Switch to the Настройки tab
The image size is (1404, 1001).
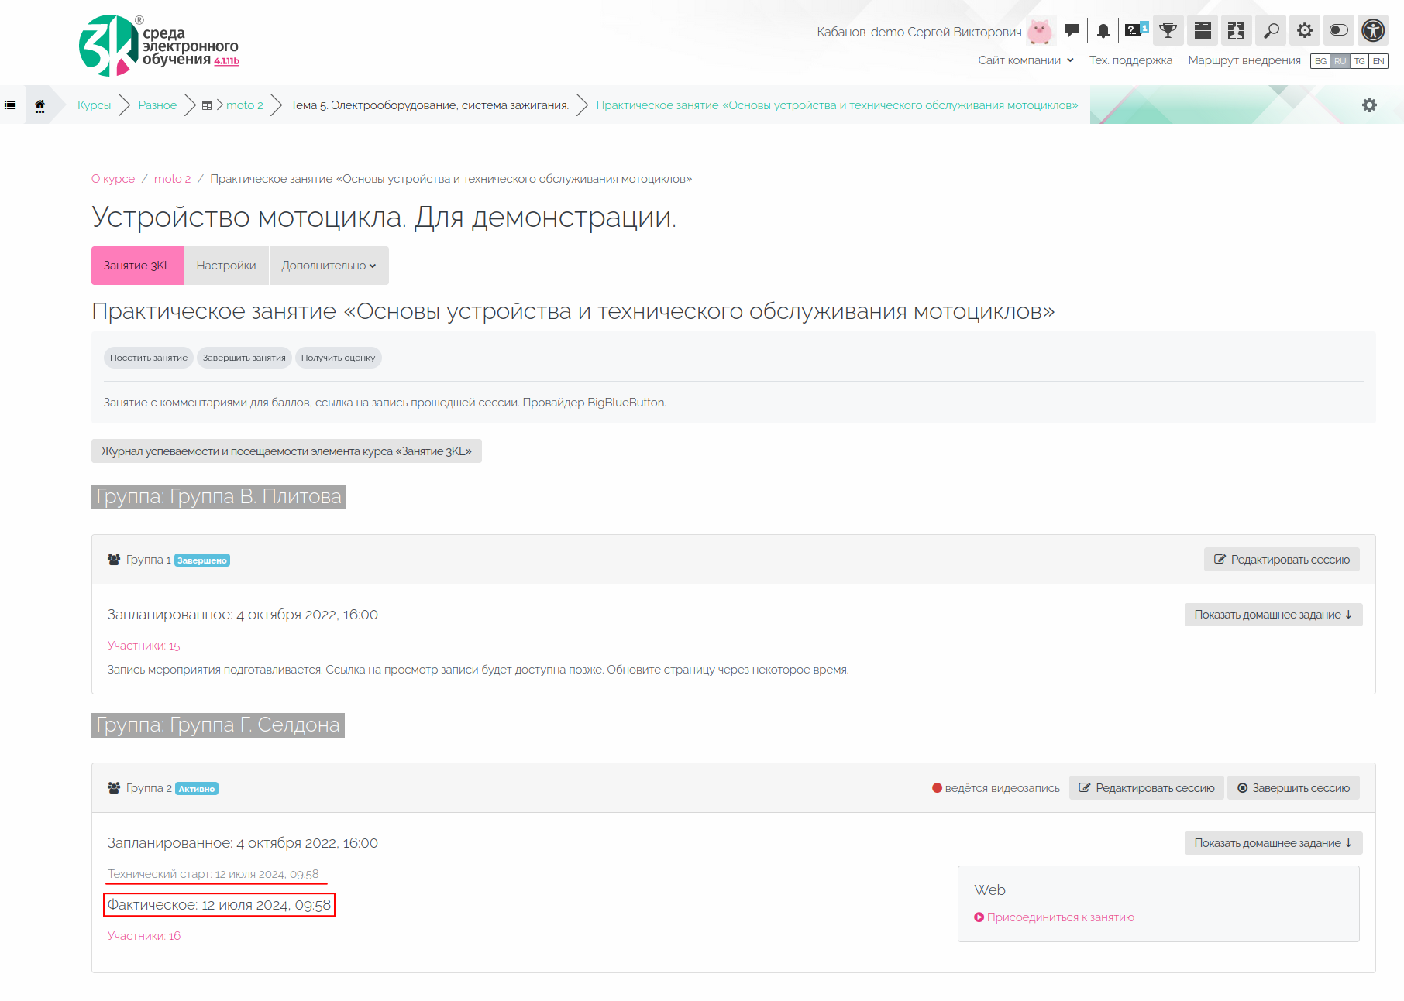tap(225, 266)
